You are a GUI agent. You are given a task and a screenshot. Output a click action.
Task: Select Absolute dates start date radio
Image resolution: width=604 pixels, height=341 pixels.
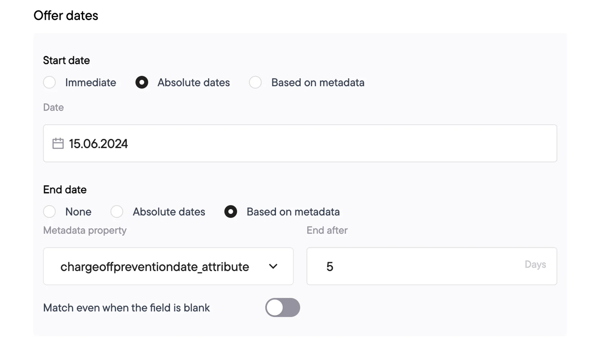[142, 82]
